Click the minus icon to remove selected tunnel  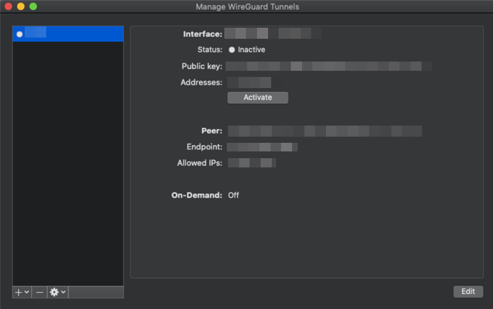[39, 292]
